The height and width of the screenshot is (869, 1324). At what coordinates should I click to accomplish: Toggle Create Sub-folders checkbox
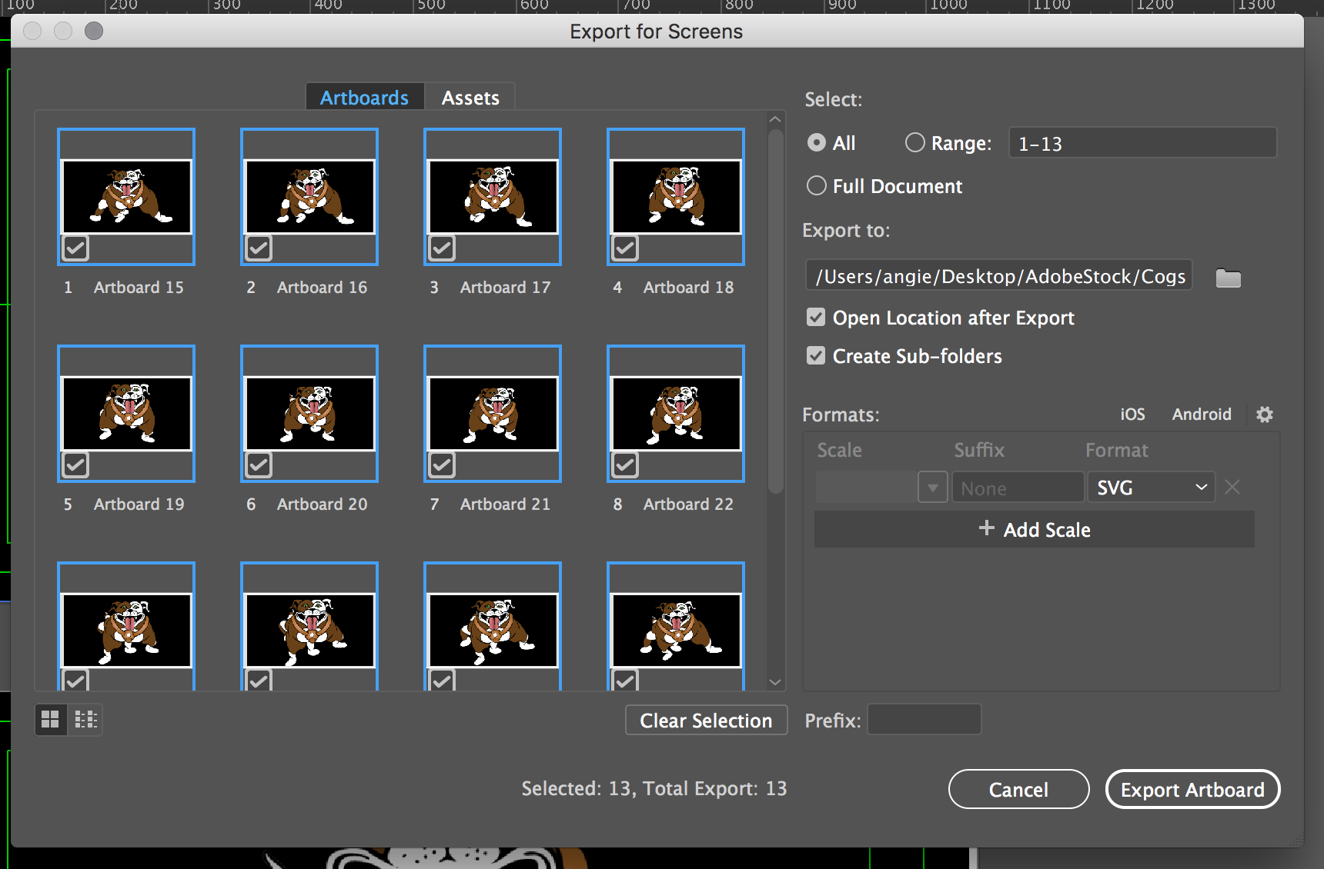coord(816,356)
